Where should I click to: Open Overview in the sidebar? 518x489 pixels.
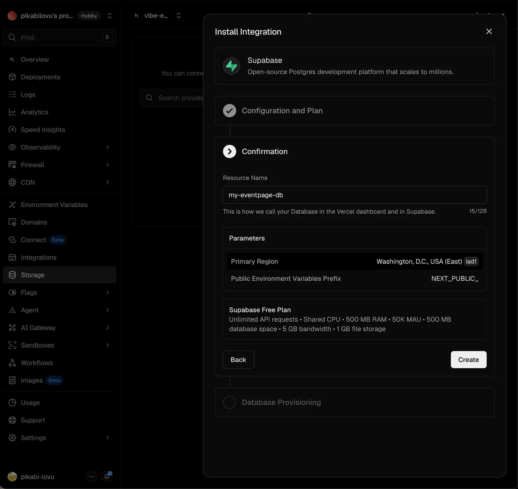[60, 59]
